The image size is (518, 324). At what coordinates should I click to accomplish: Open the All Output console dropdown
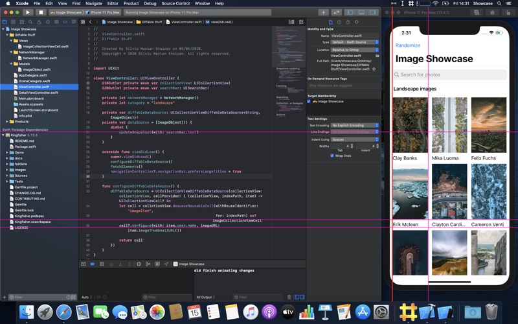pos(205,297)
